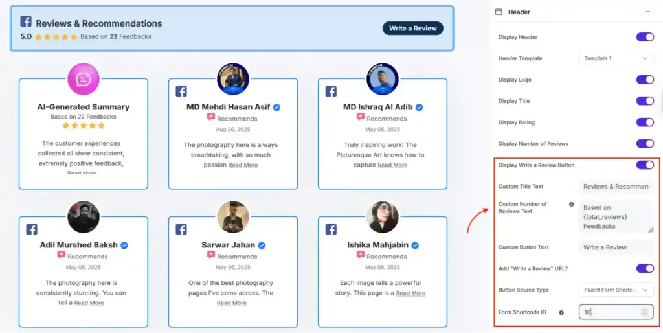Click the star rating in the Reviews header

pos(56,37)
